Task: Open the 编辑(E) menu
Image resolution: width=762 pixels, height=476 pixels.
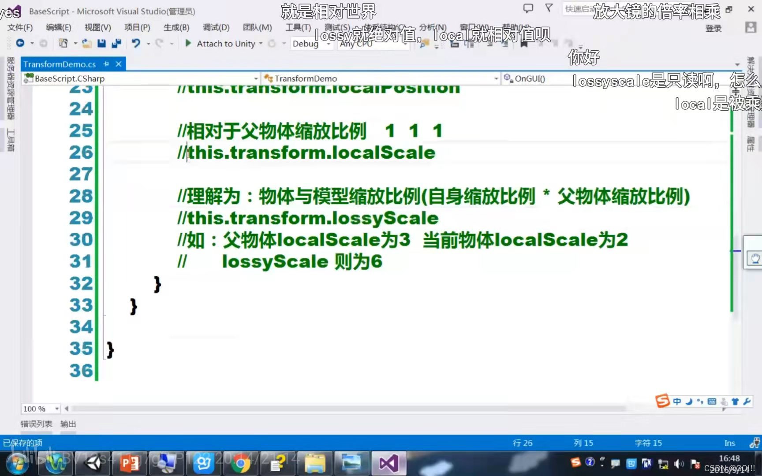Action: tap(59, 27)
